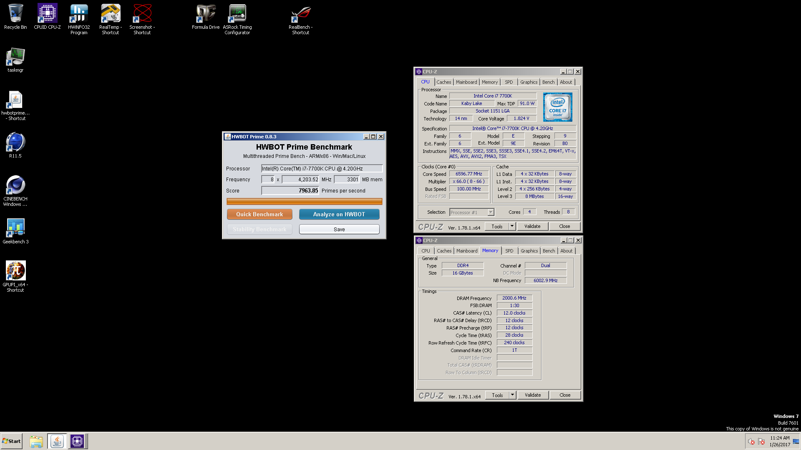The width and height of the screenshot is (801, 450).
Task: Click the muted volume tray icon
Action: [751, 442]
